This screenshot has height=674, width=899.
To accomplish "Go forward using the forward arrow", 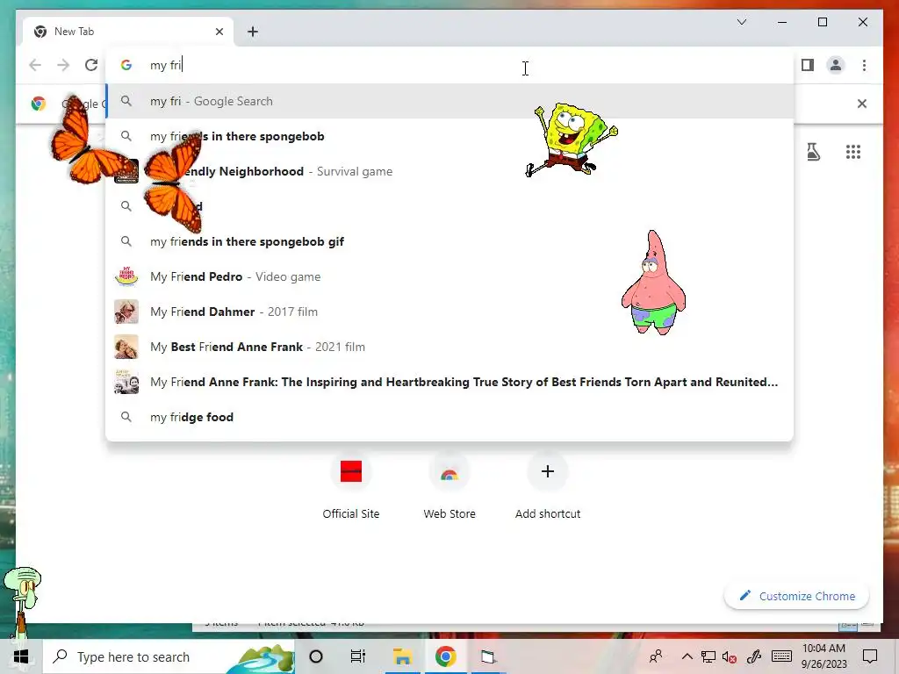I will pyautogui.click(x=63, y=65).
